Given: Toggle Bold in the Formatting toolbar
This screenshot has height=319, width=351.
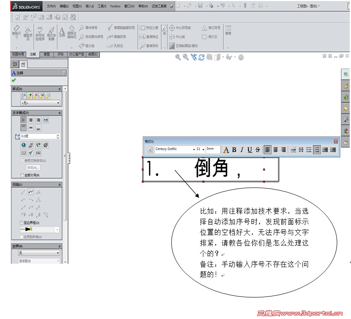Looking at the screenshot, I should [234, 150].
